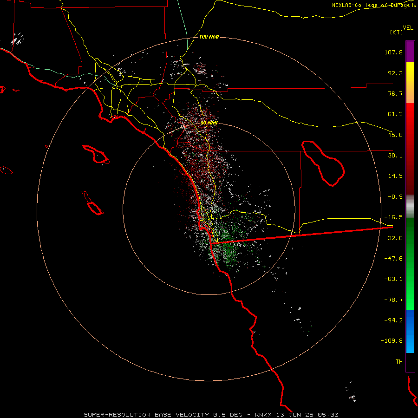
Task: Pick the gray near-zero segment of the color bar
Action: [x=410, y=207]
